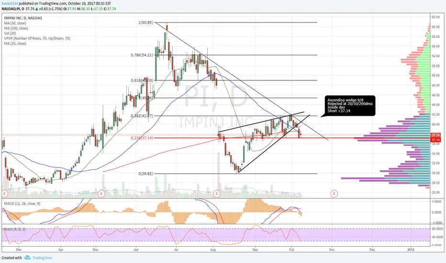Click the MA (50, close) indicator label
Screen dimensions: 446x263
click(15, 23)
